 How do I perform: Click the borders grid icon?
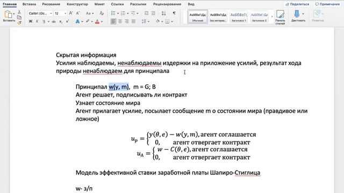167,21
